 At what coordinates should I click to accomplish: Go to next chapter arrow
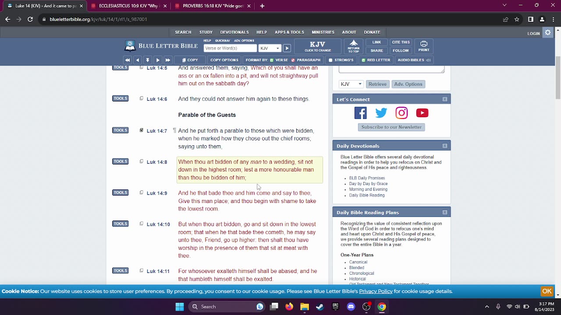[158, 60]
